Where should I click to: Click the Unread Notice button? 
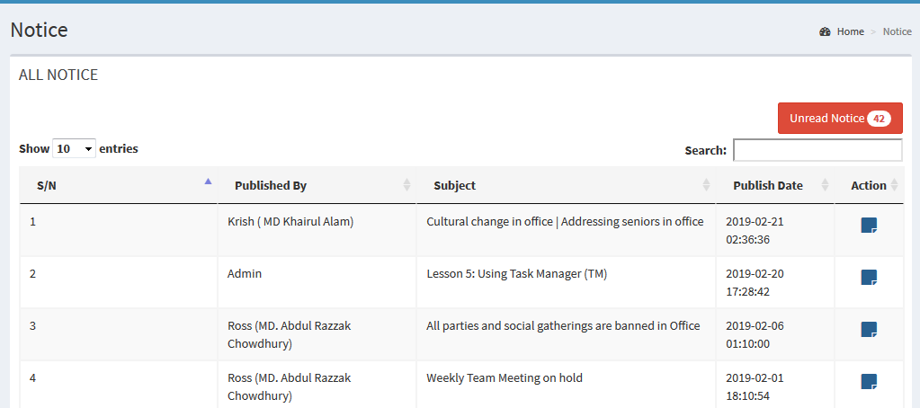tap(826, 119)
